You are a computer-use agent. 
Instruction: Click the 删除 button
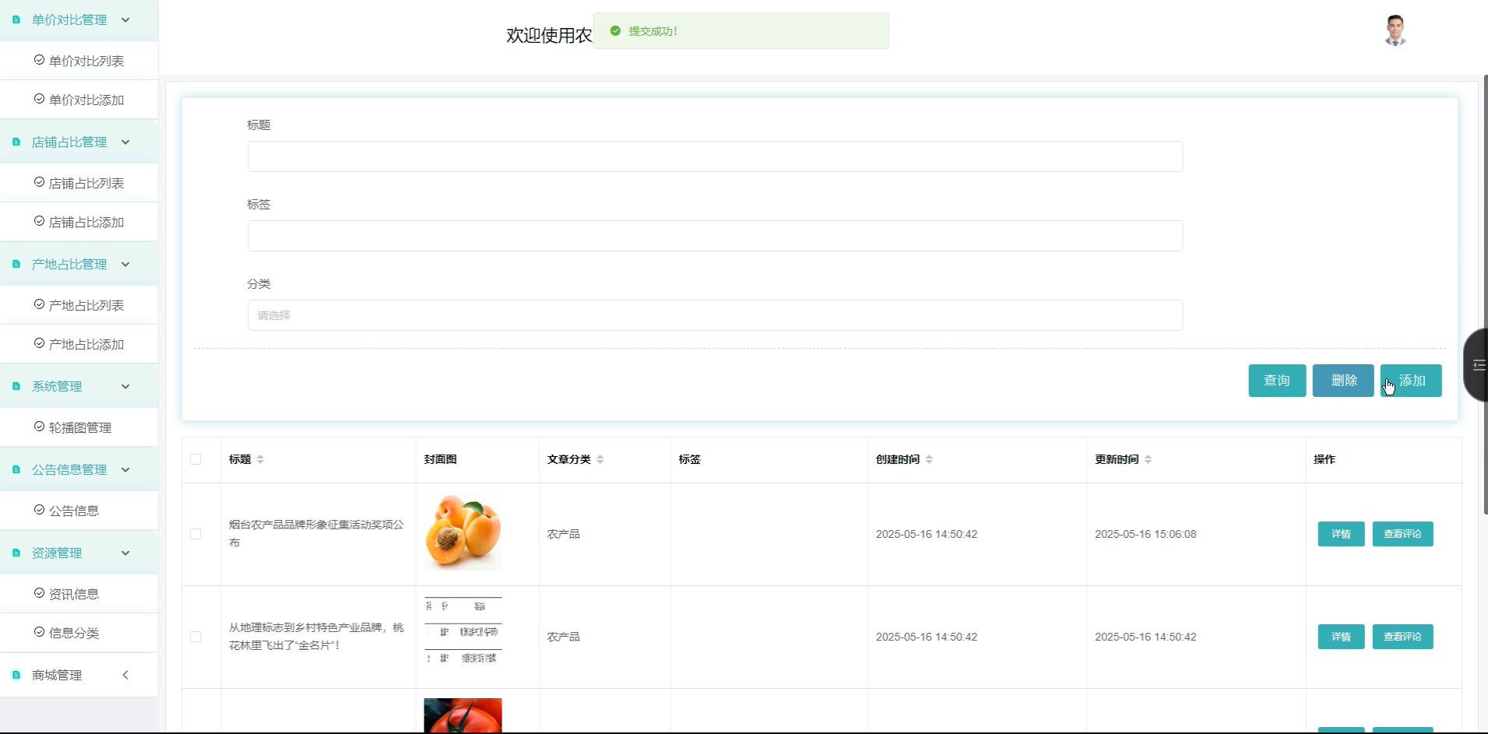coord(1343,381)
